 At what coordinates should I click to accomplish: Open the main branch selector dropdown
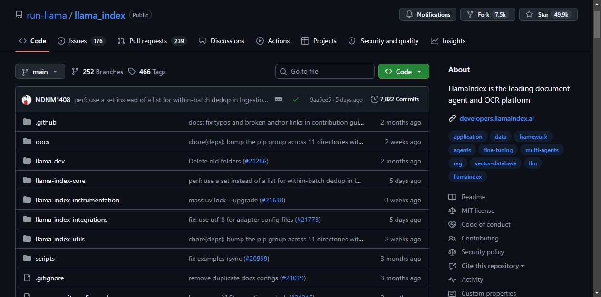[40, 71]
